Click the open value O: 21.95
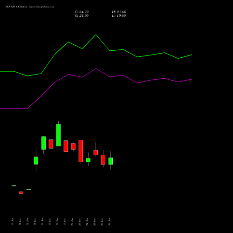 coord(82,16)
